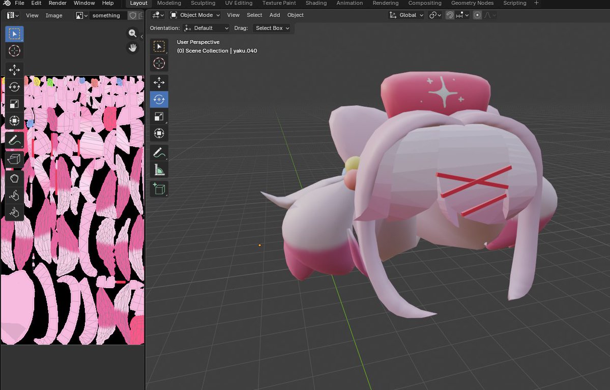This screenshot has height=390, width=610.
Task: Activate the Cursor tool in 3D viewport
Action: [159, 64]
